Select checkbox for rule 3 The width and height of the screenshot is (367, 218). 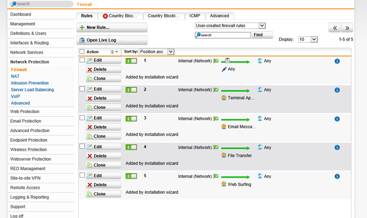tap(82, 118)
